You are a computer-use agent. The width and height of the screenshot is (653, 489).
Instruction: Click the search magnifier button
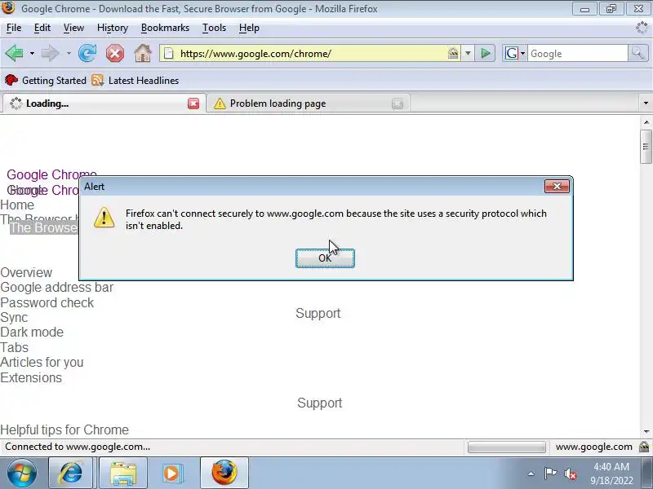637,53
